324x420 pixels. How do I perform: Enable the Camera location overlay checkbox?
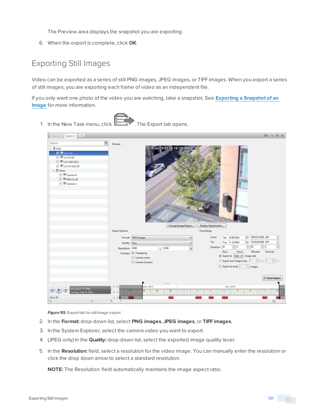133,262
